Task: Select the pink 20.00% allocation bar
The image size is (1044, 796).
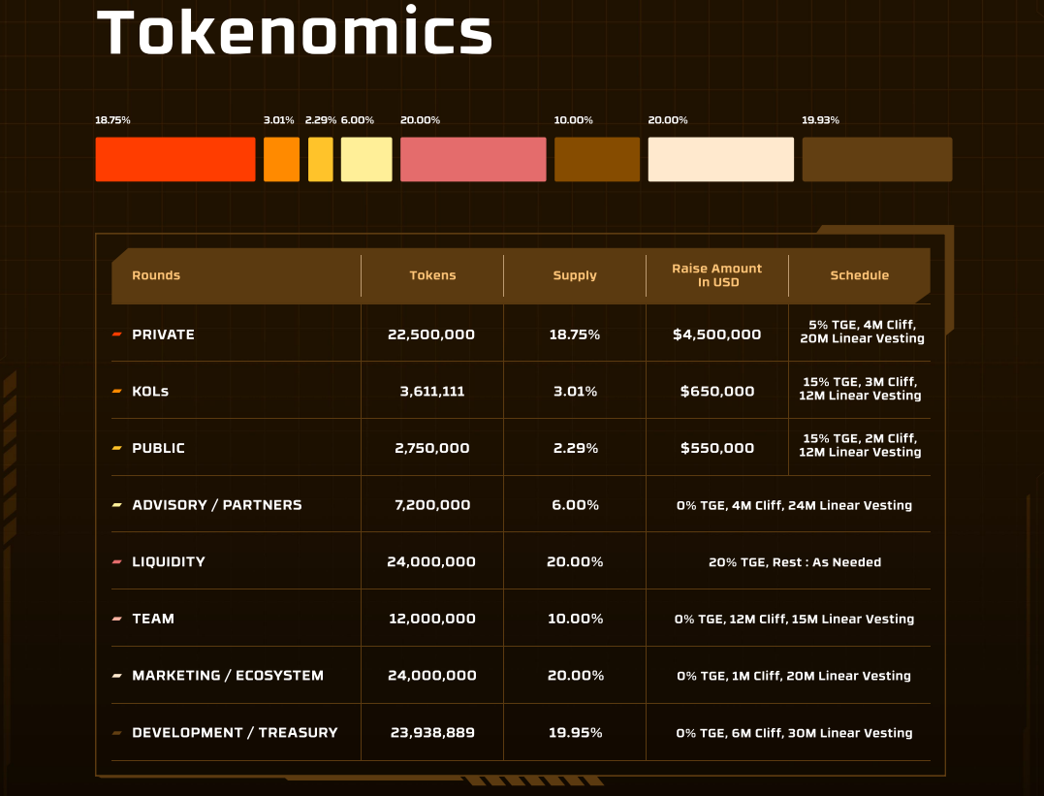Action: 473,159
